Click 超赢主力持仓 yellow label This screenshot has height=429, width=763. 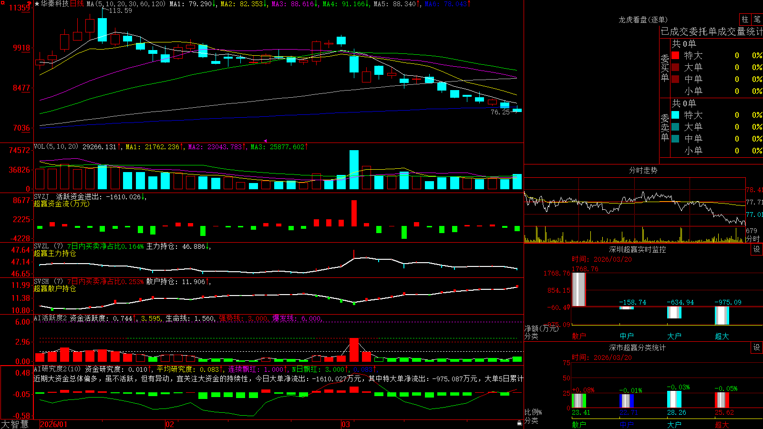coord(55,254)
